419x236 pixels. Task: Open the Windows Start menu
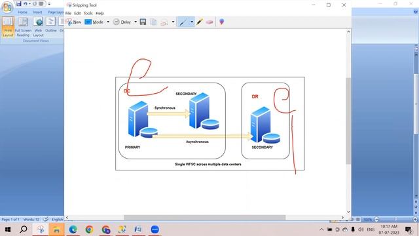coord(8,229)
